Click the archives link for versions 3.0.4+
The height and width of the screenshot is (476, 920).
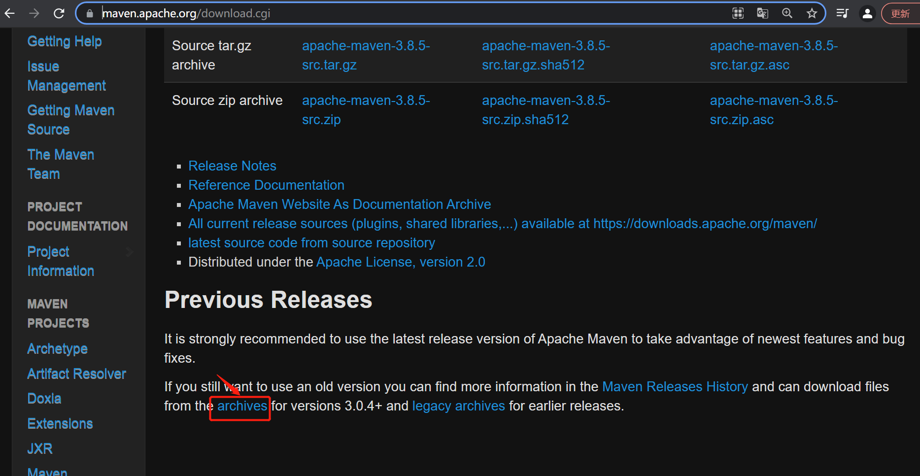coord(242,406)
